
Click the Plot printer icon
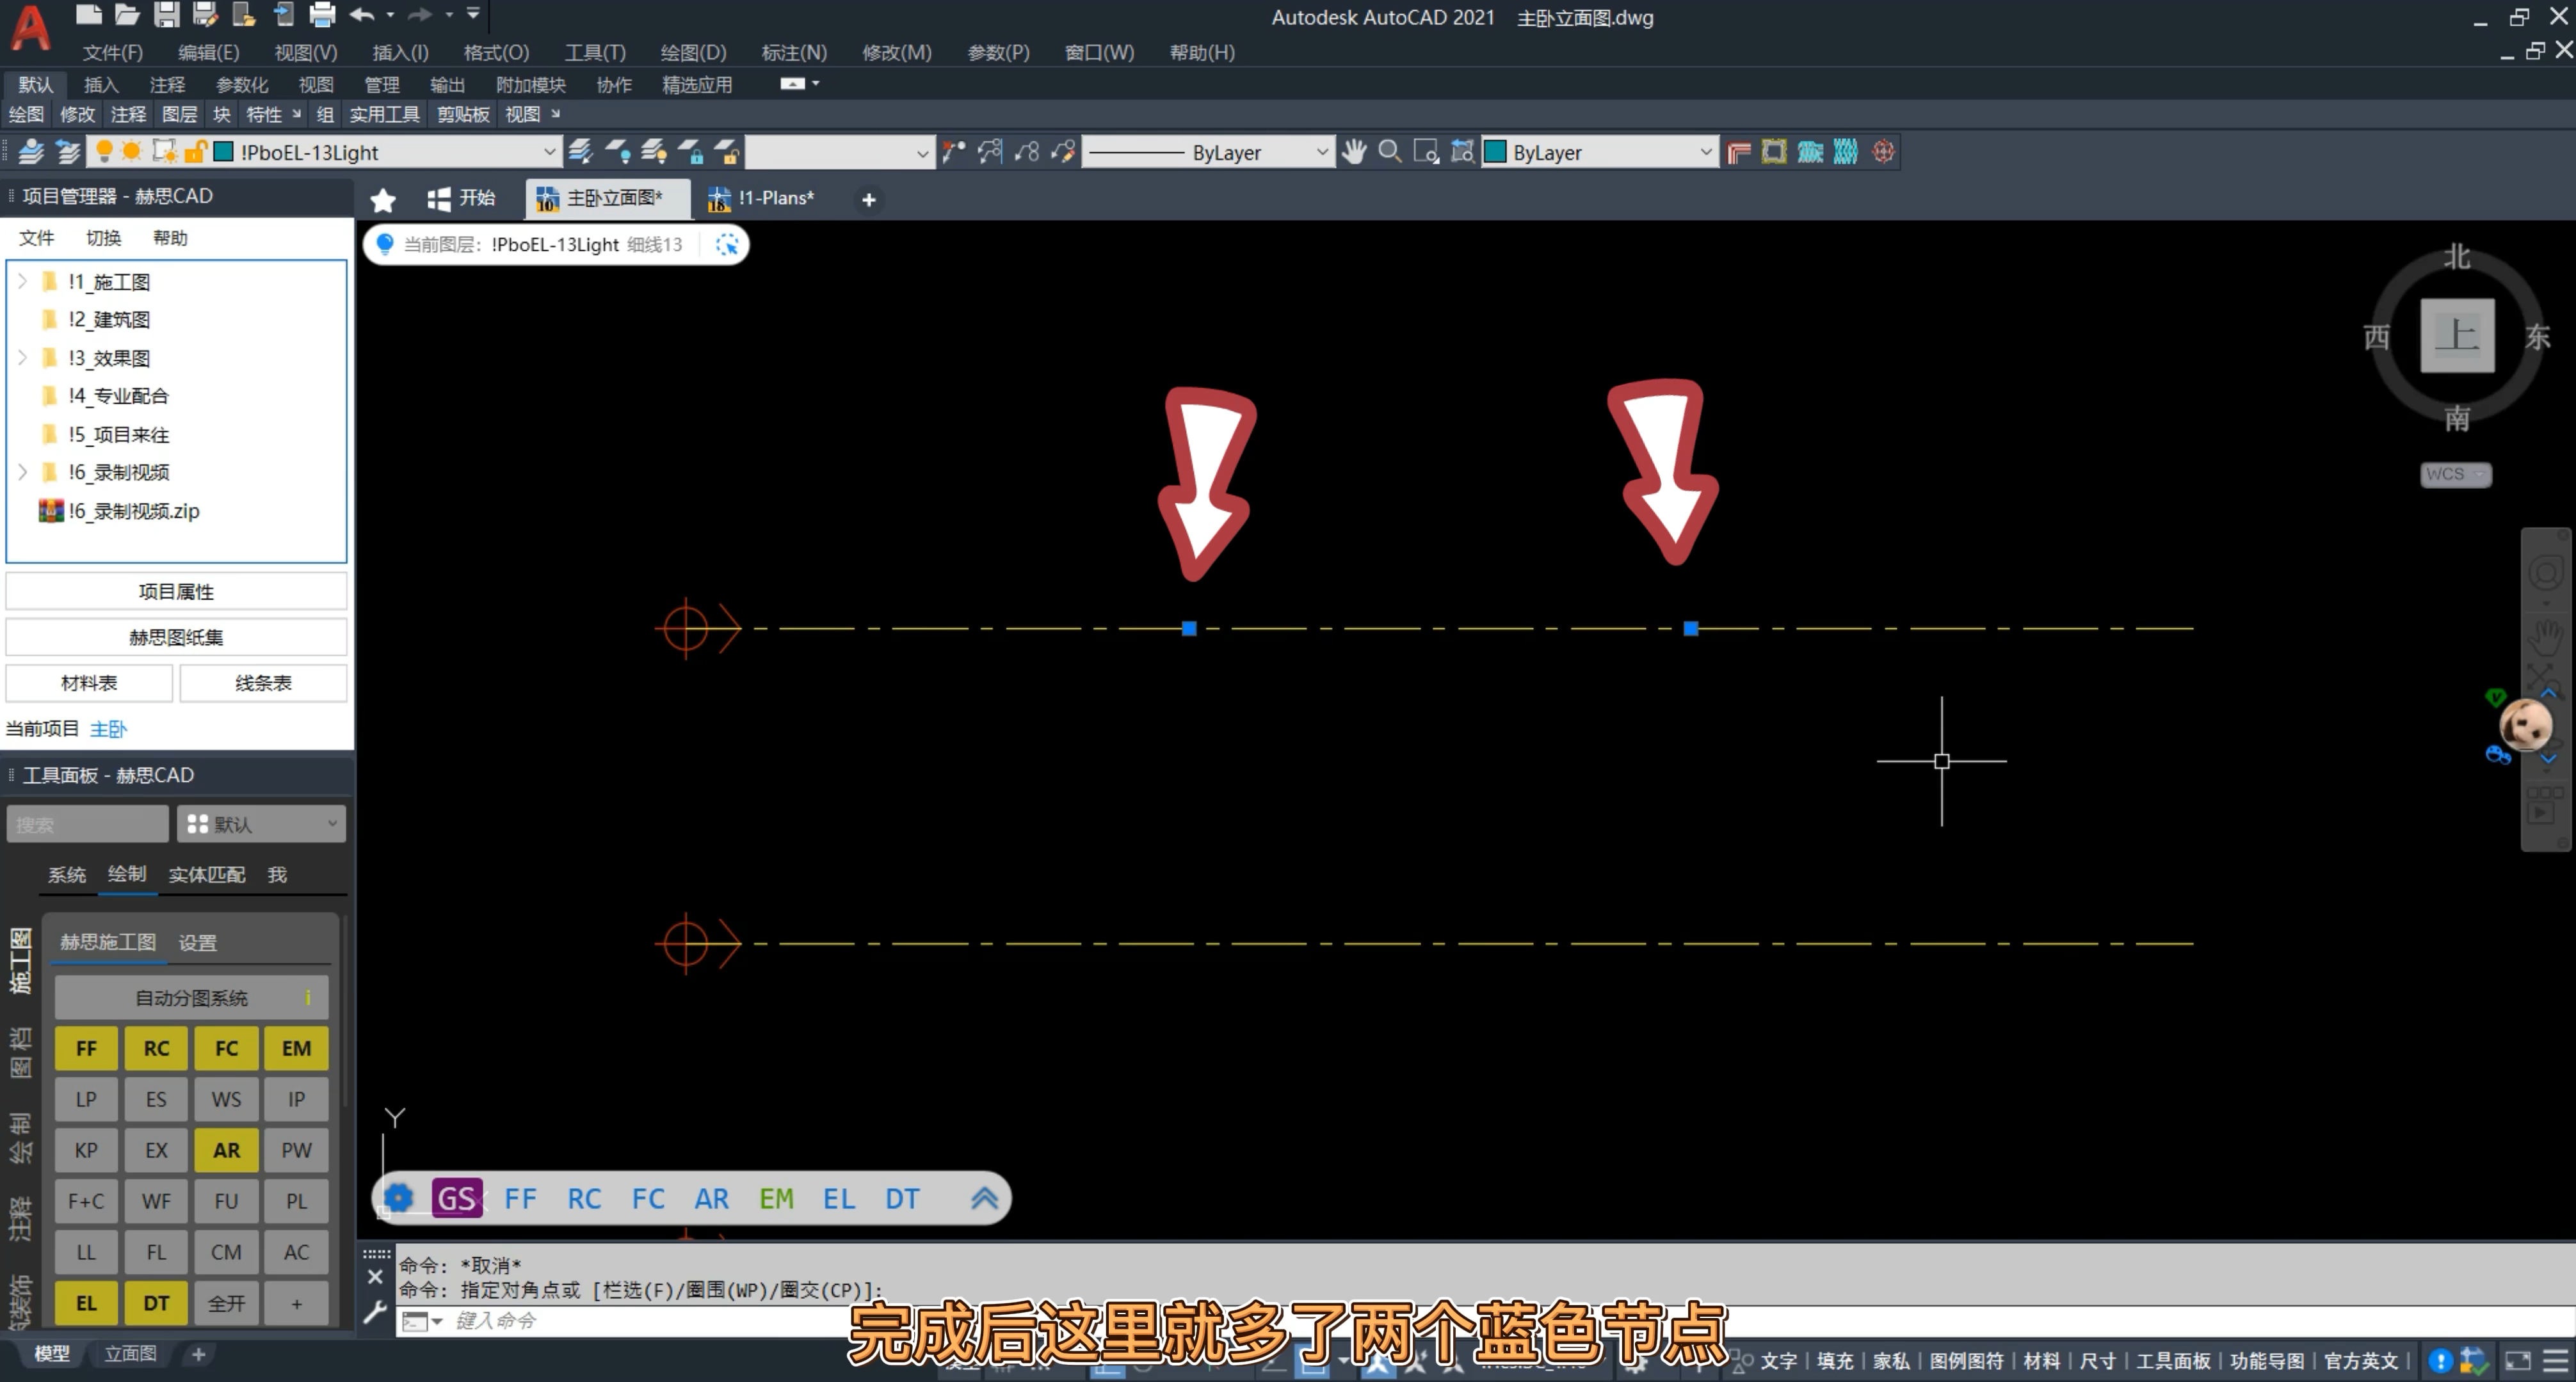322,15
